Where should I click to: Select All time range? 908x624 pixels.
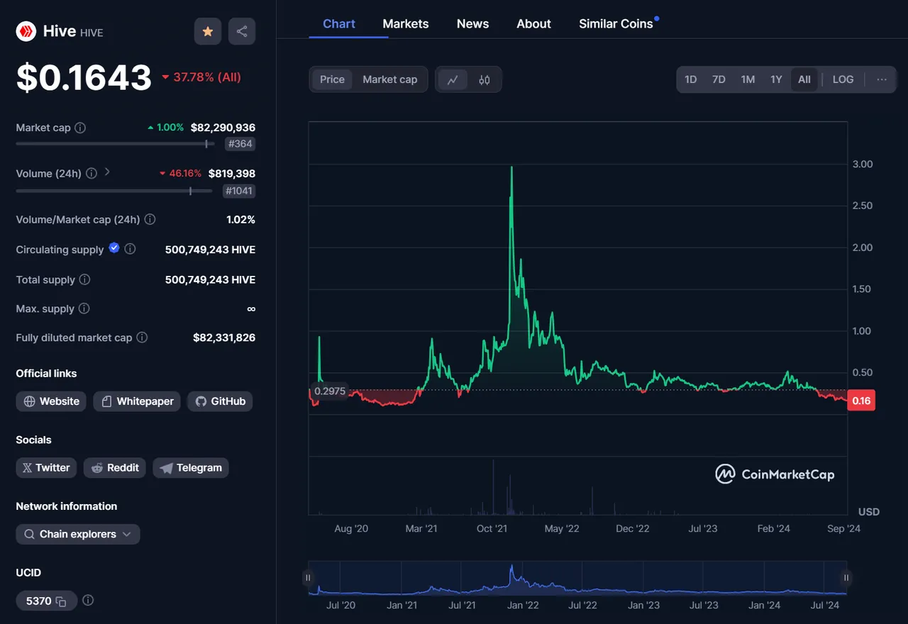(x=804, y=79)
